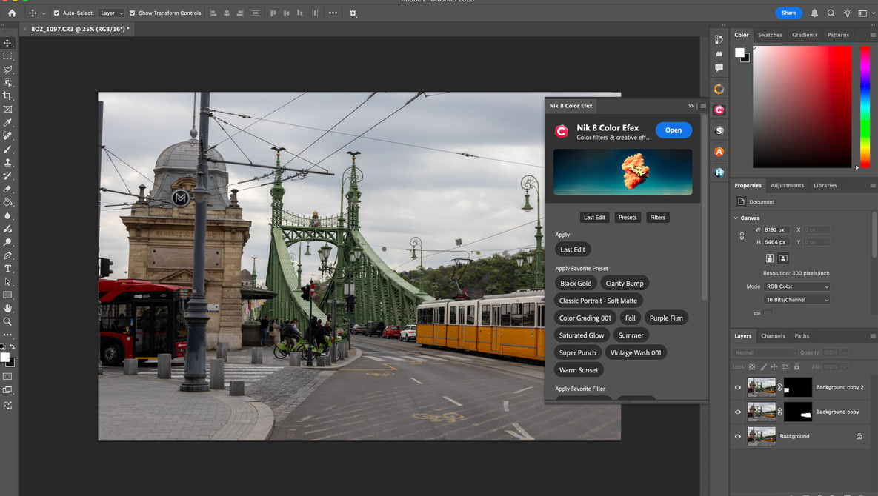Select the Move tool in the toolbar
Image resolution: width=878 pixels, height=496 pixels.
[8, 43]
